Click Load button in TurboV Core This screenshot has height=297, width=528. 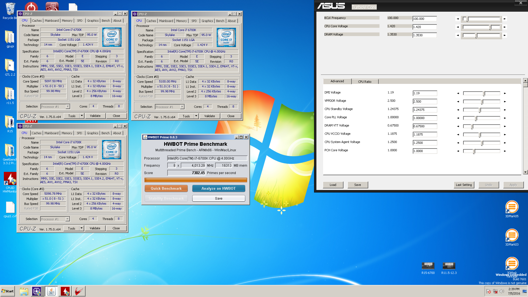(333, 185)
